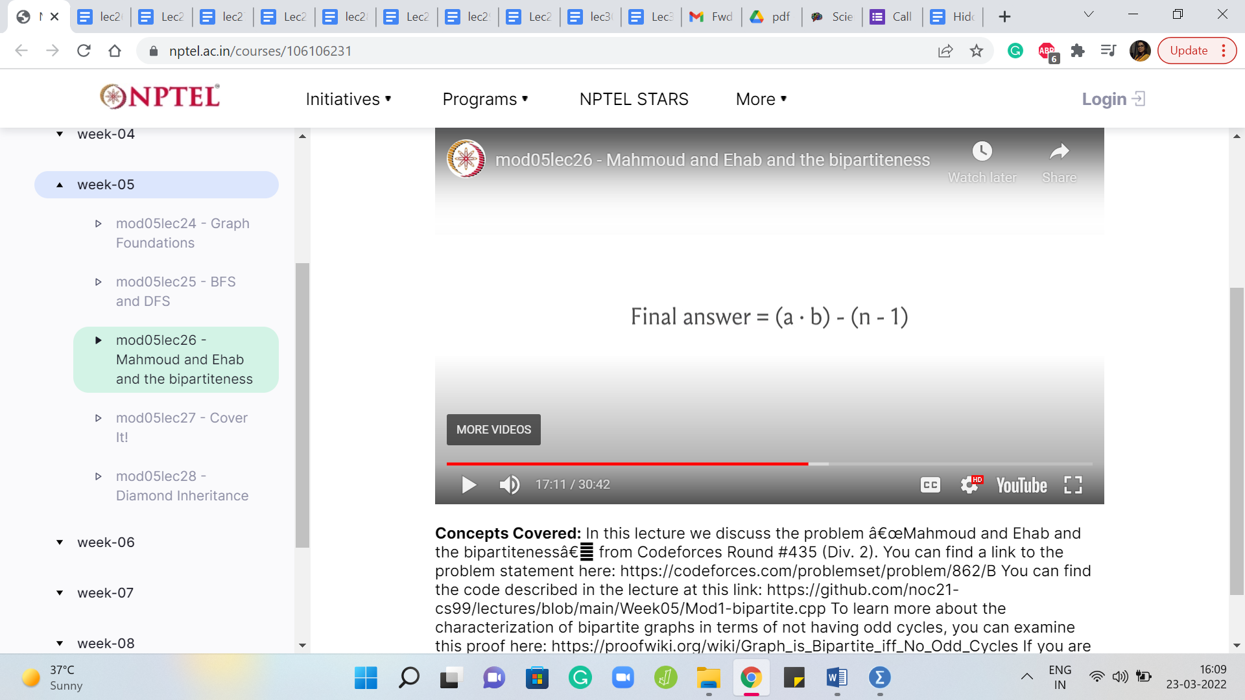
Task: Open Chrome extensions puzzle icon
Action: pos(1078,51)
